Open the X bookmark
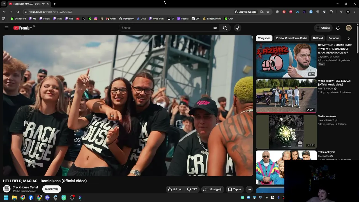Screen dimensions: 359x202 [84, 19]
